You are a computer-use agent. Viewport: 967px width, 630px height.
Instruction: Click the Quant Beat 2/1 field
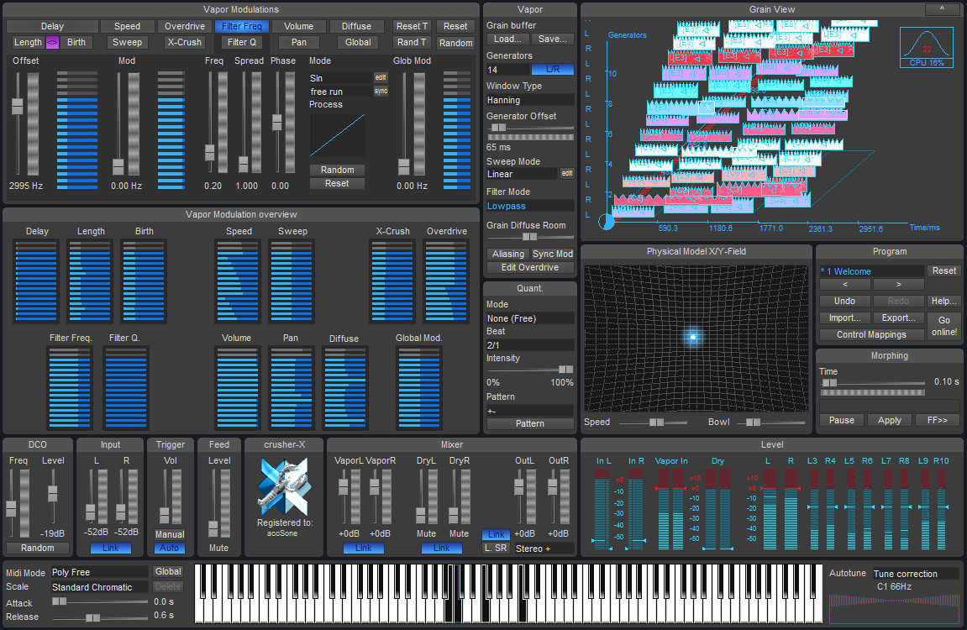coord(530,345)
